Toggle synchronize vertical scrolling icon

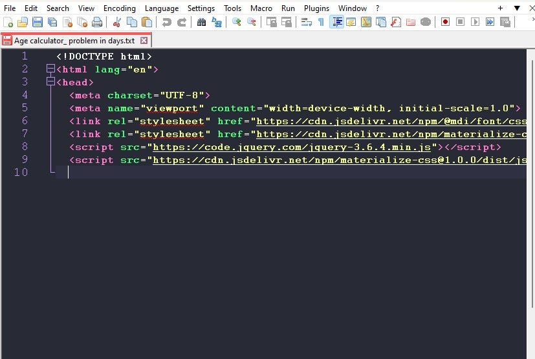pyautogui.click(x=271, y=22)
